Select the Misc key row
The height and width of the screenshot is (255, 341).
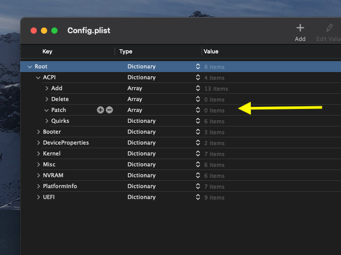(49, 164)
